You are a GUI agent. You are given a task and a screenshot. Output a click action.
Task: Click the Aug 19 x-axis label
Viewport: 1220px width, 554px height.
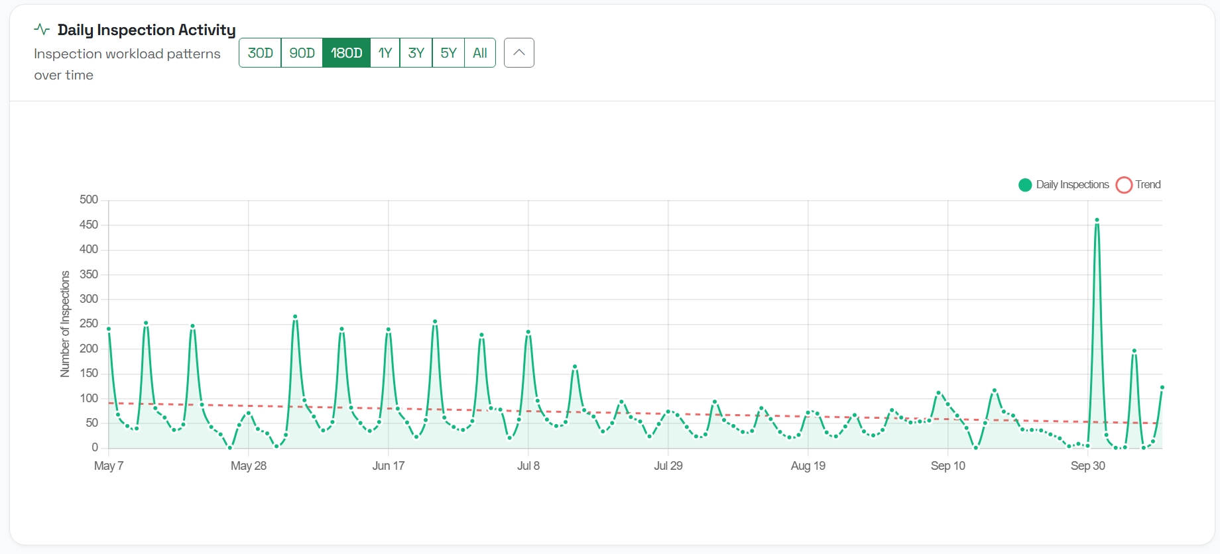tap(808, 466)
